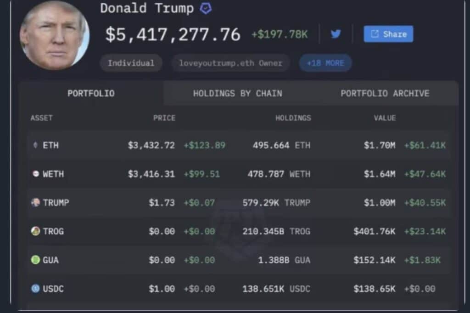Click total balance $5,417,277.76

[173, 34]
